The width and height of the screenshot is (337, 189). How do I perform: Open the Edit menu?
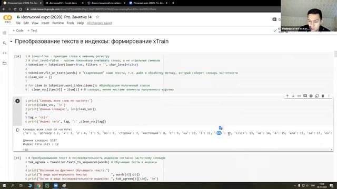point(26,23)
